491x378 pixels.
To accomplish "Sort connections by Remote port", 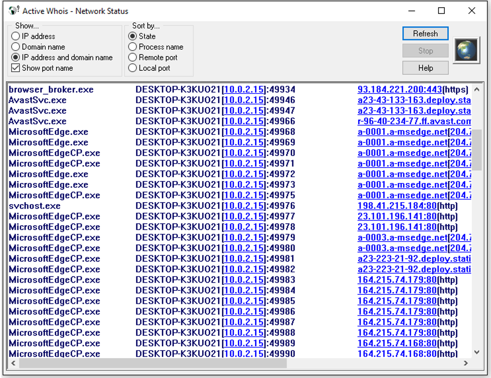I will coord(153,57).
